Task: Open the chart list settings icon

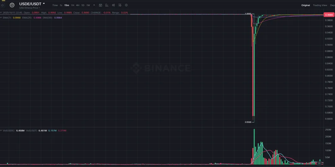Action: point(120,5)
